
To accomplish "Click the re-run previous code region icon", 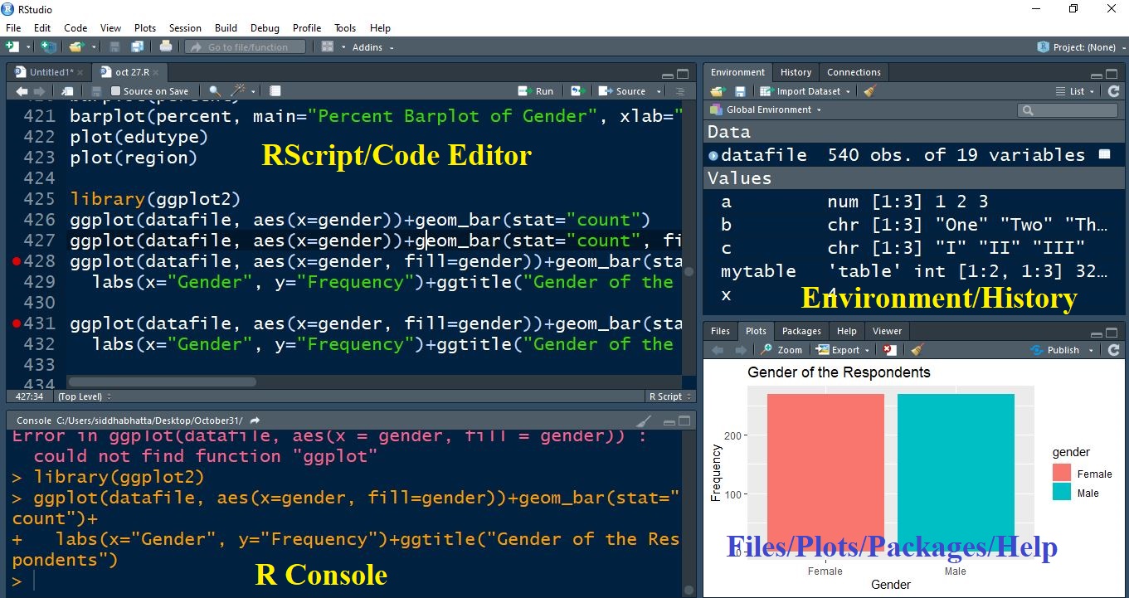I will coord(577,91).
